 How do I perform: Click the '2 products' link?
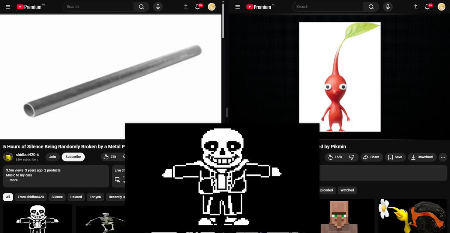coord(52,170)
